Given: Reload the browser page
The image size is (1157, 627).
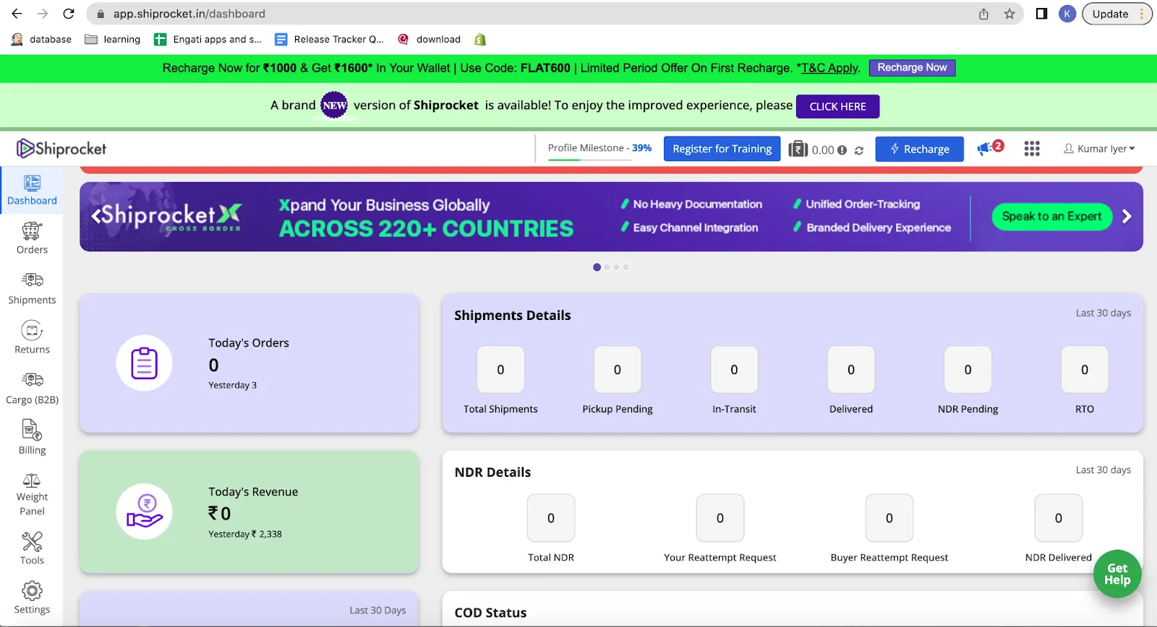Looking at the screenshot, I should 69,14.
